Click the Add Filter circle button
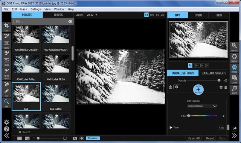This screenshot has width=241, height=143. coord(198,89)
